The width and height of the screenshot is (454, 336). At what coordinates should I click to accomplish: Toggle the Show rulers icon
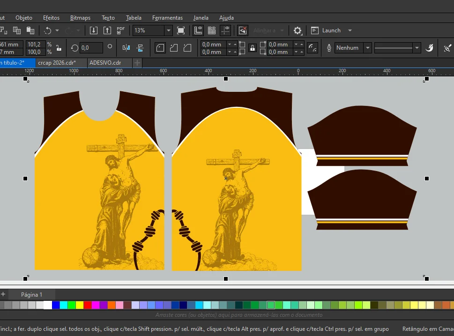pyautogui.click(x=198, y=30)
